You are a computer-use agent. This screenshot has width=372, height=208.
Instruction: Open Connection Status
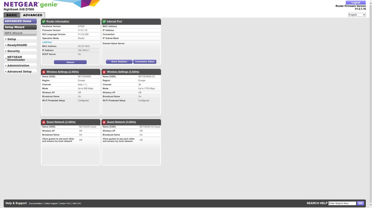tap(145, 62)
